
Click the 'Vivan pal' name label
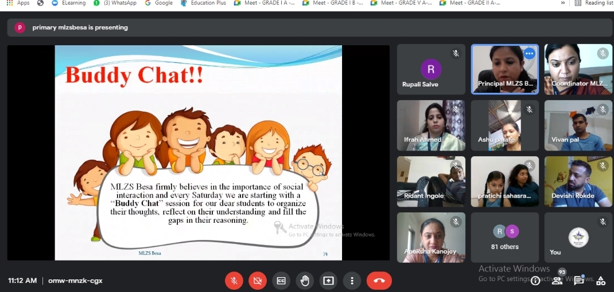pyautogui.click(x=565, y=140)
